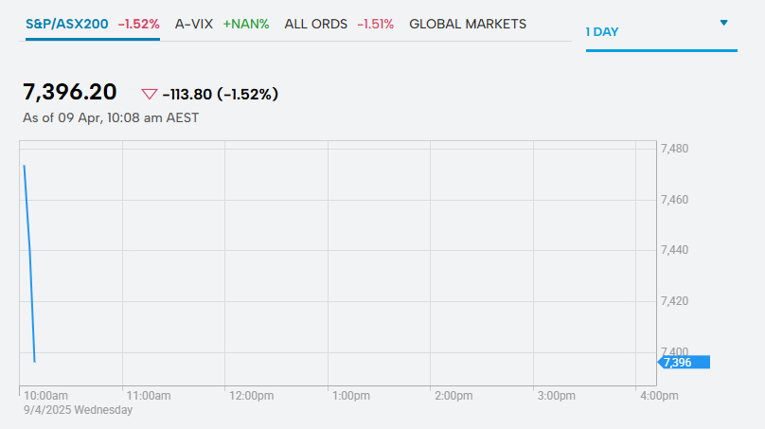Viewport: 765px width, 429px height.
Task: Click the 1:00pm time axis label
Action: pyautogui.click(x=351, y=395)
